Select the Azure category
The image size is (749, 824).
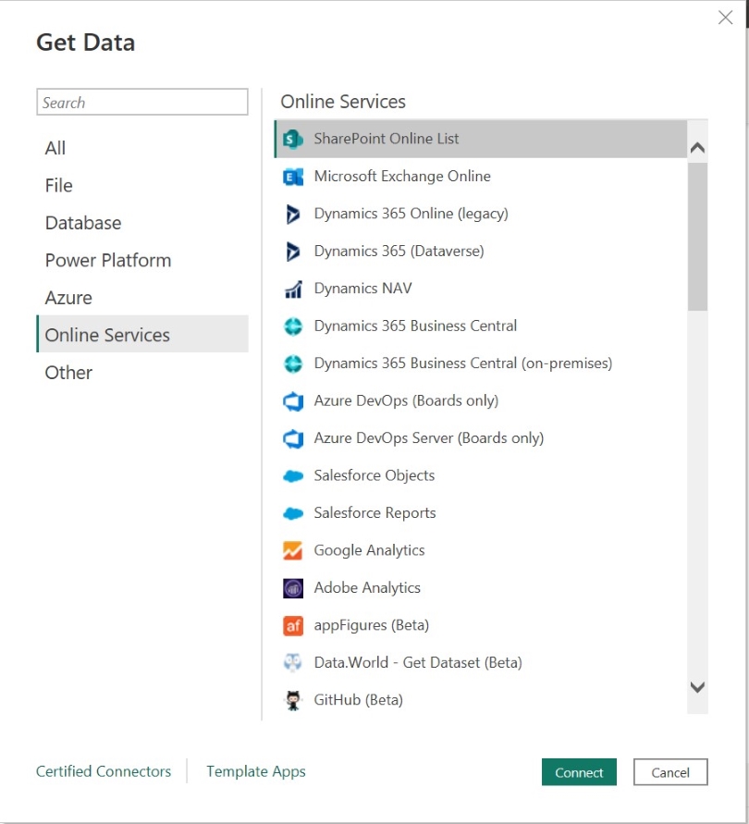[69, 297]
